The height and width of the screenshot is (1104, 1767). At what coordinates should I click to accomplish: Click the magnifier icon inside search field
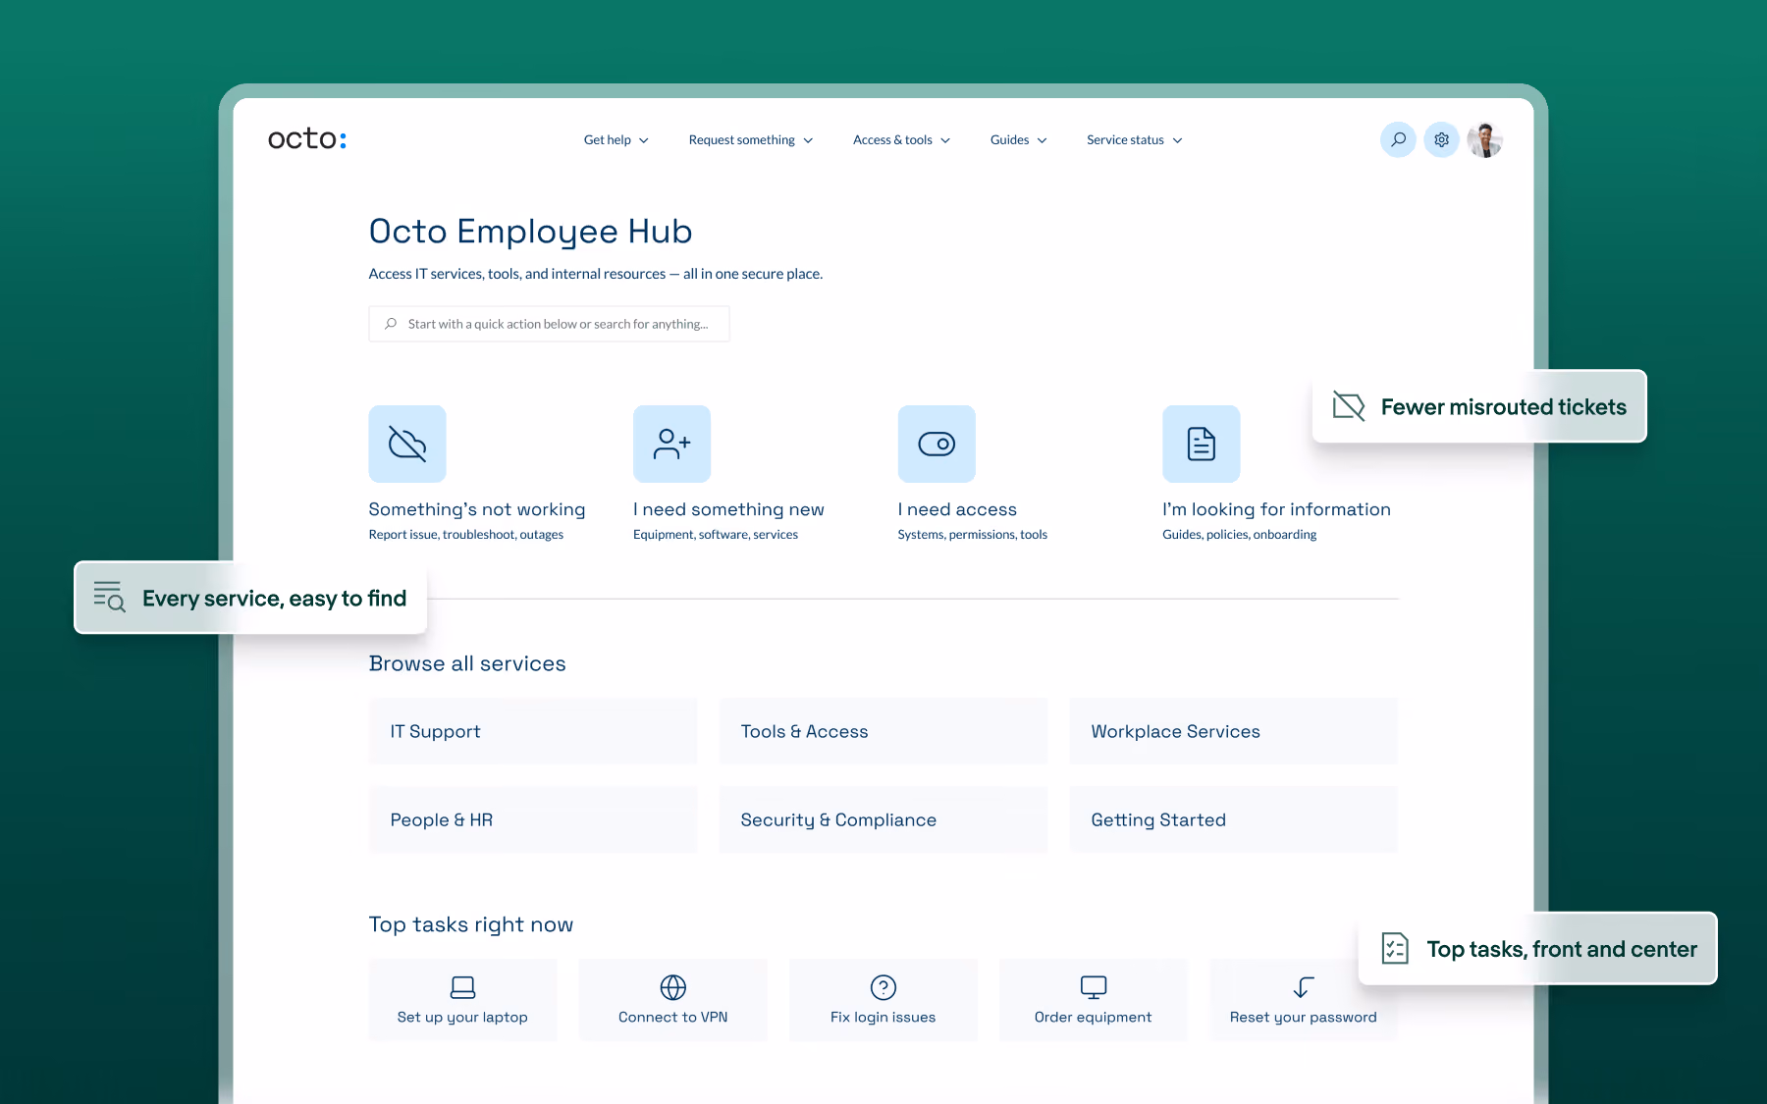[x=391, y=324]
